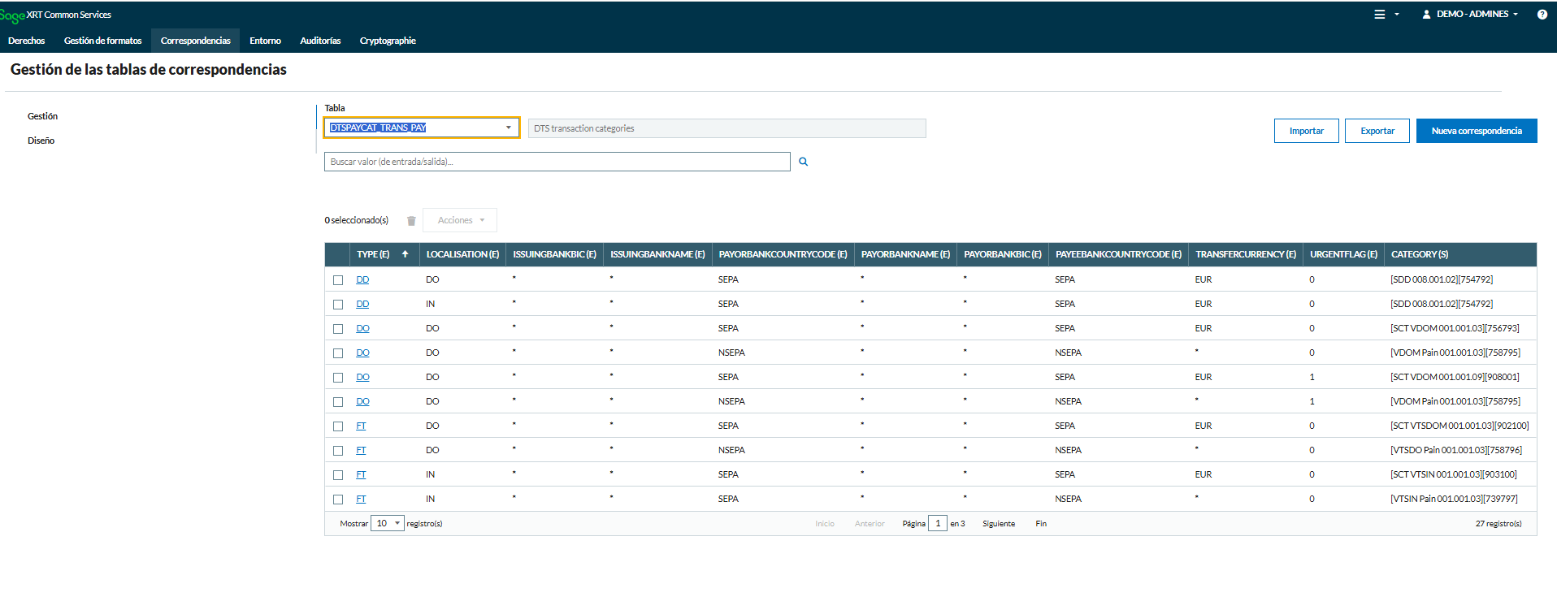Viewport: 1557px width, 597px height.
Task: Click the Exportar button
Action: point(1377,131)
